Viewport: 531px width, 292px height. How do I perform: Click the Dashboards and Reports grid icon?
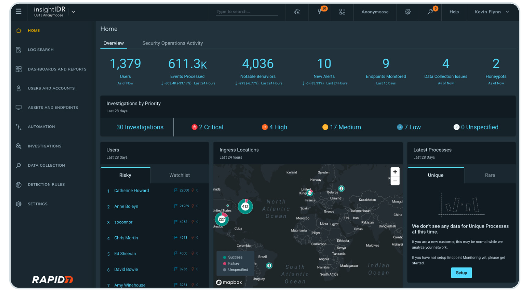18,69
